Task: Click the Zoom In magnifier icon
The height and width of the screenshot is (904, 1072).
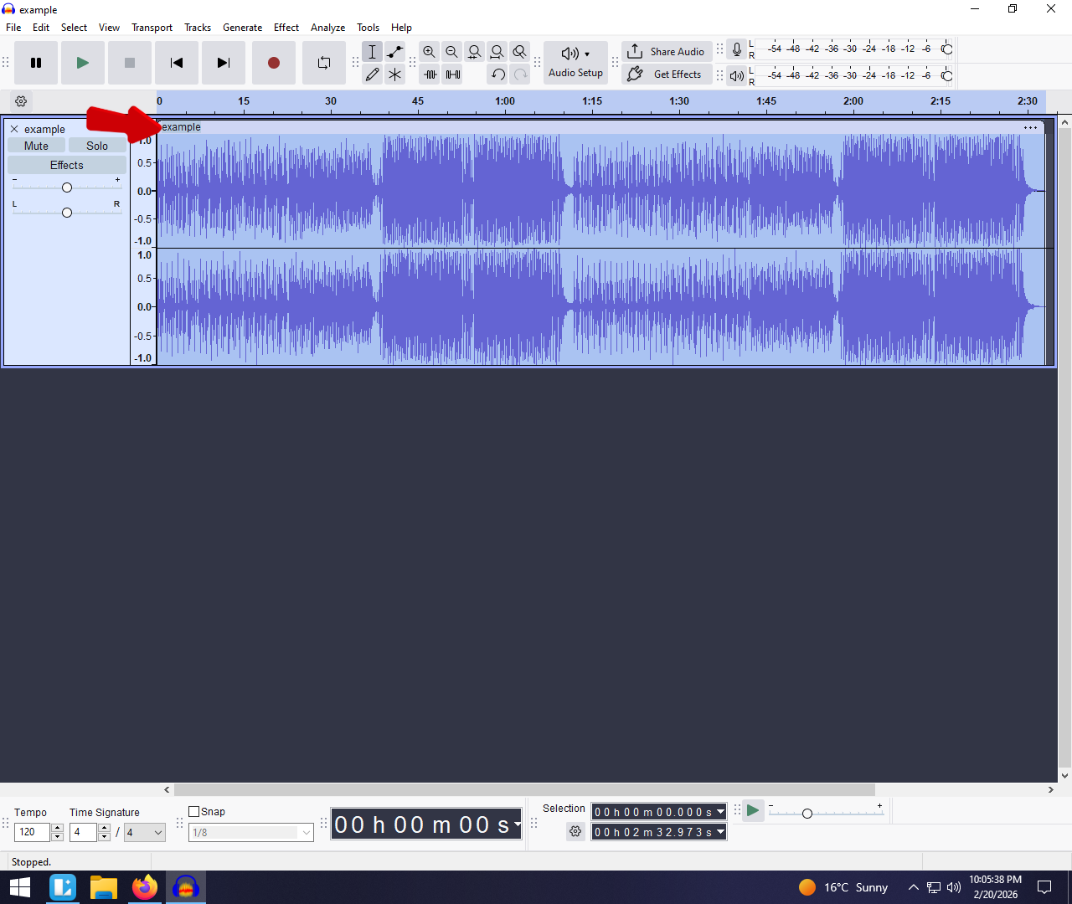Action: 429,52
